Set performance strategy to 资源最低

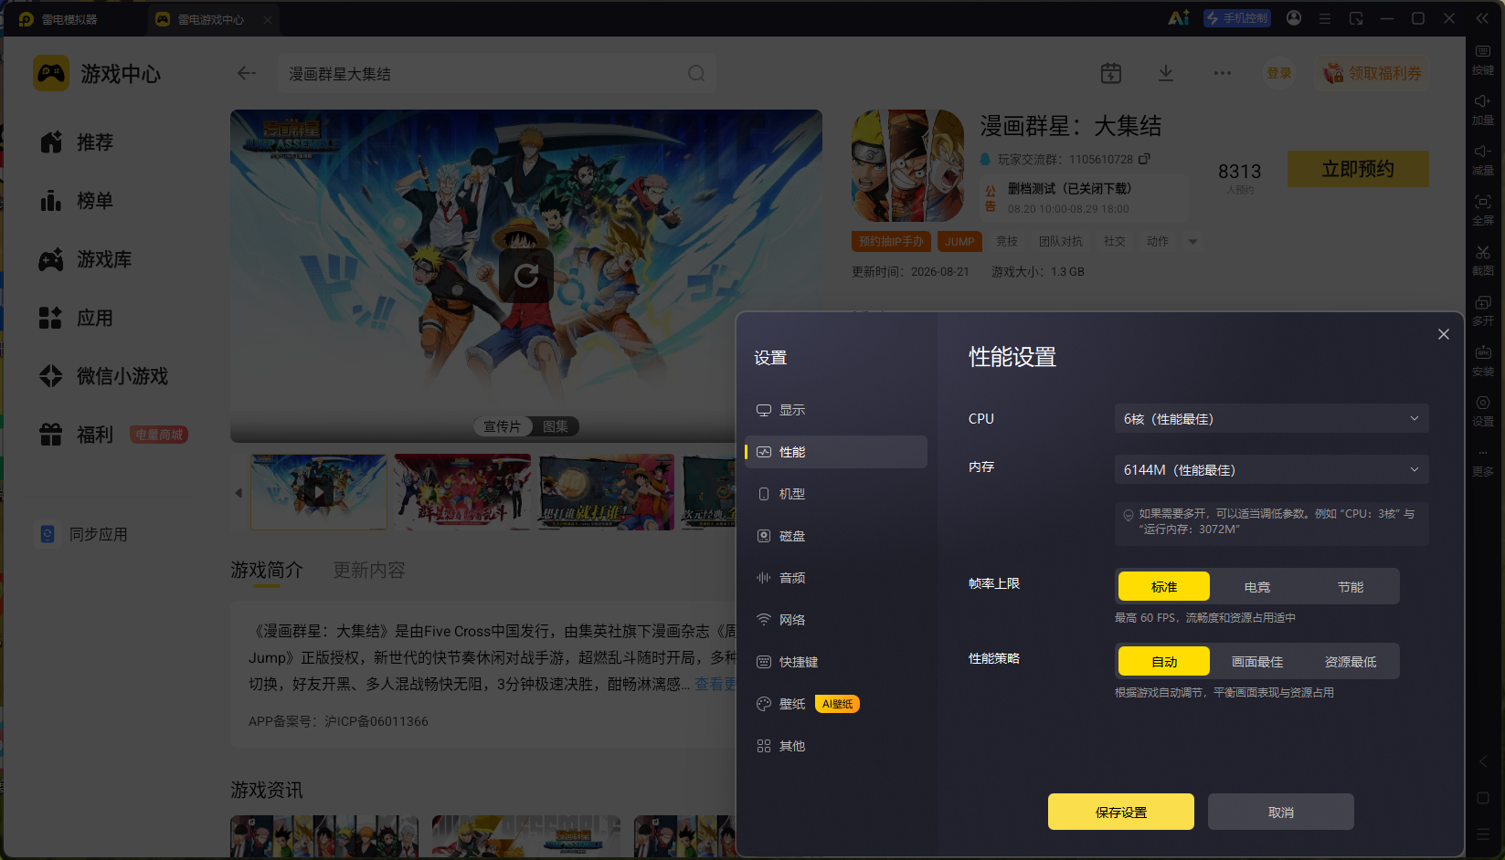1351,662
